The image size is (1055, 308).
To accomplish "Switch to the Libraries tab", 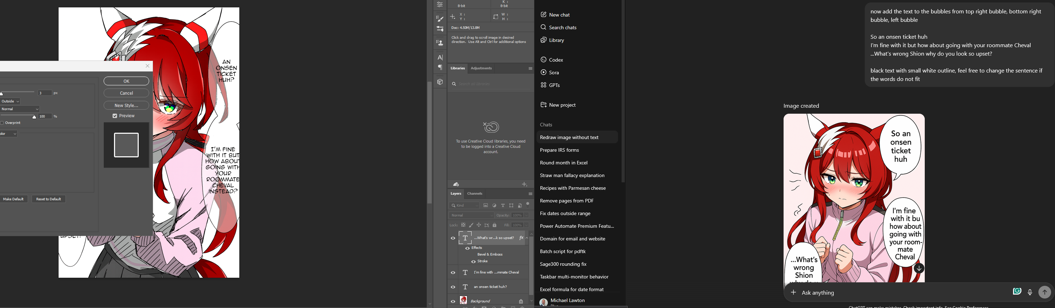I will coord(458,68).
